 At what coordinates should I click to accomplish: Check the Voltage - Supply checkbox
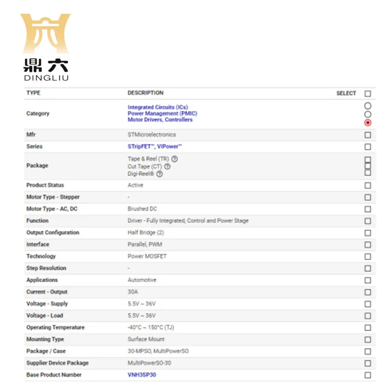click(x=368, y=304)
